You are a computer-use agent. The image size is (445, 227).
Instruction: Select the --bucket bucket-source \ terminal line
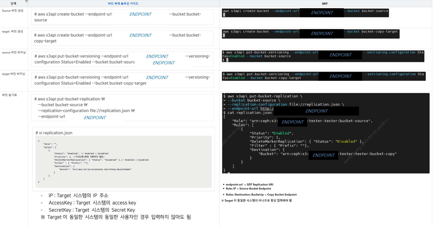[252, 100]
